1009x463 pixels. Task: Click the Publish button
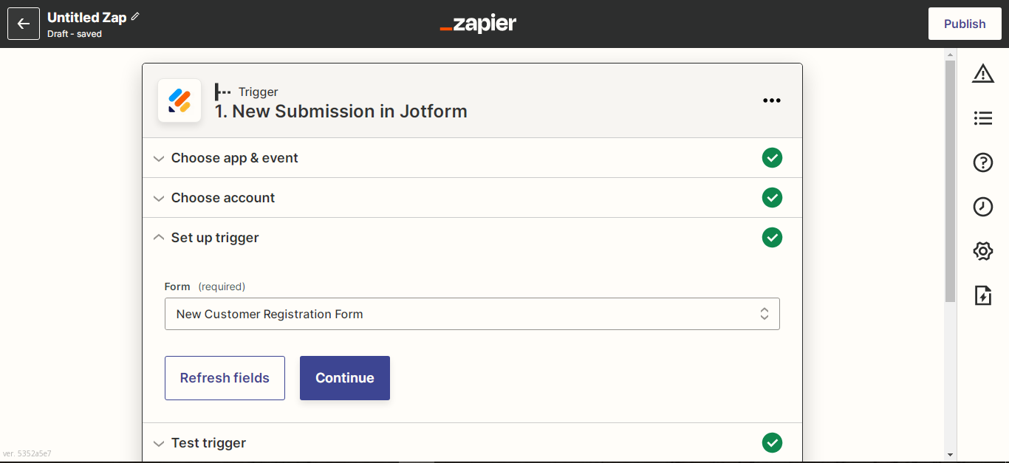[x=965, y=24]
